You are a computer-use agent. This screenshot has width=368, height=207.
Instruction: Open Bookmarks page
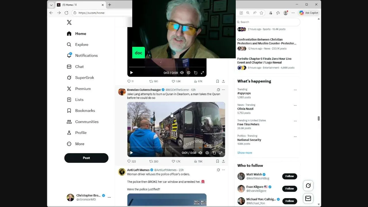[81, 111]
